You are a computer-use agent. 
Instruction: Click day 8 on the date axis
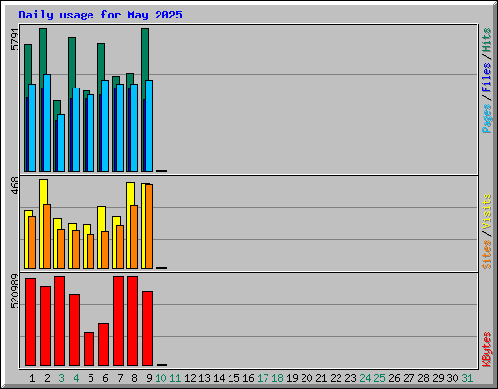[x=134, y=378]
